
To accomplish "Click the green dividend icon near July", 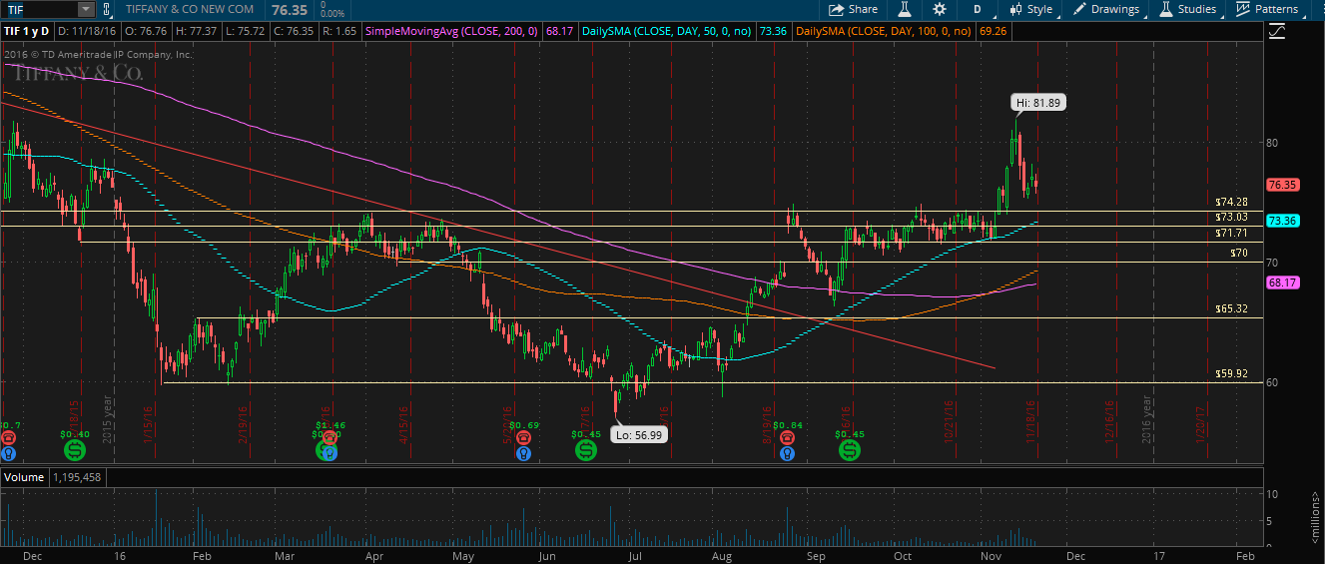I will [x=586, y=451].
